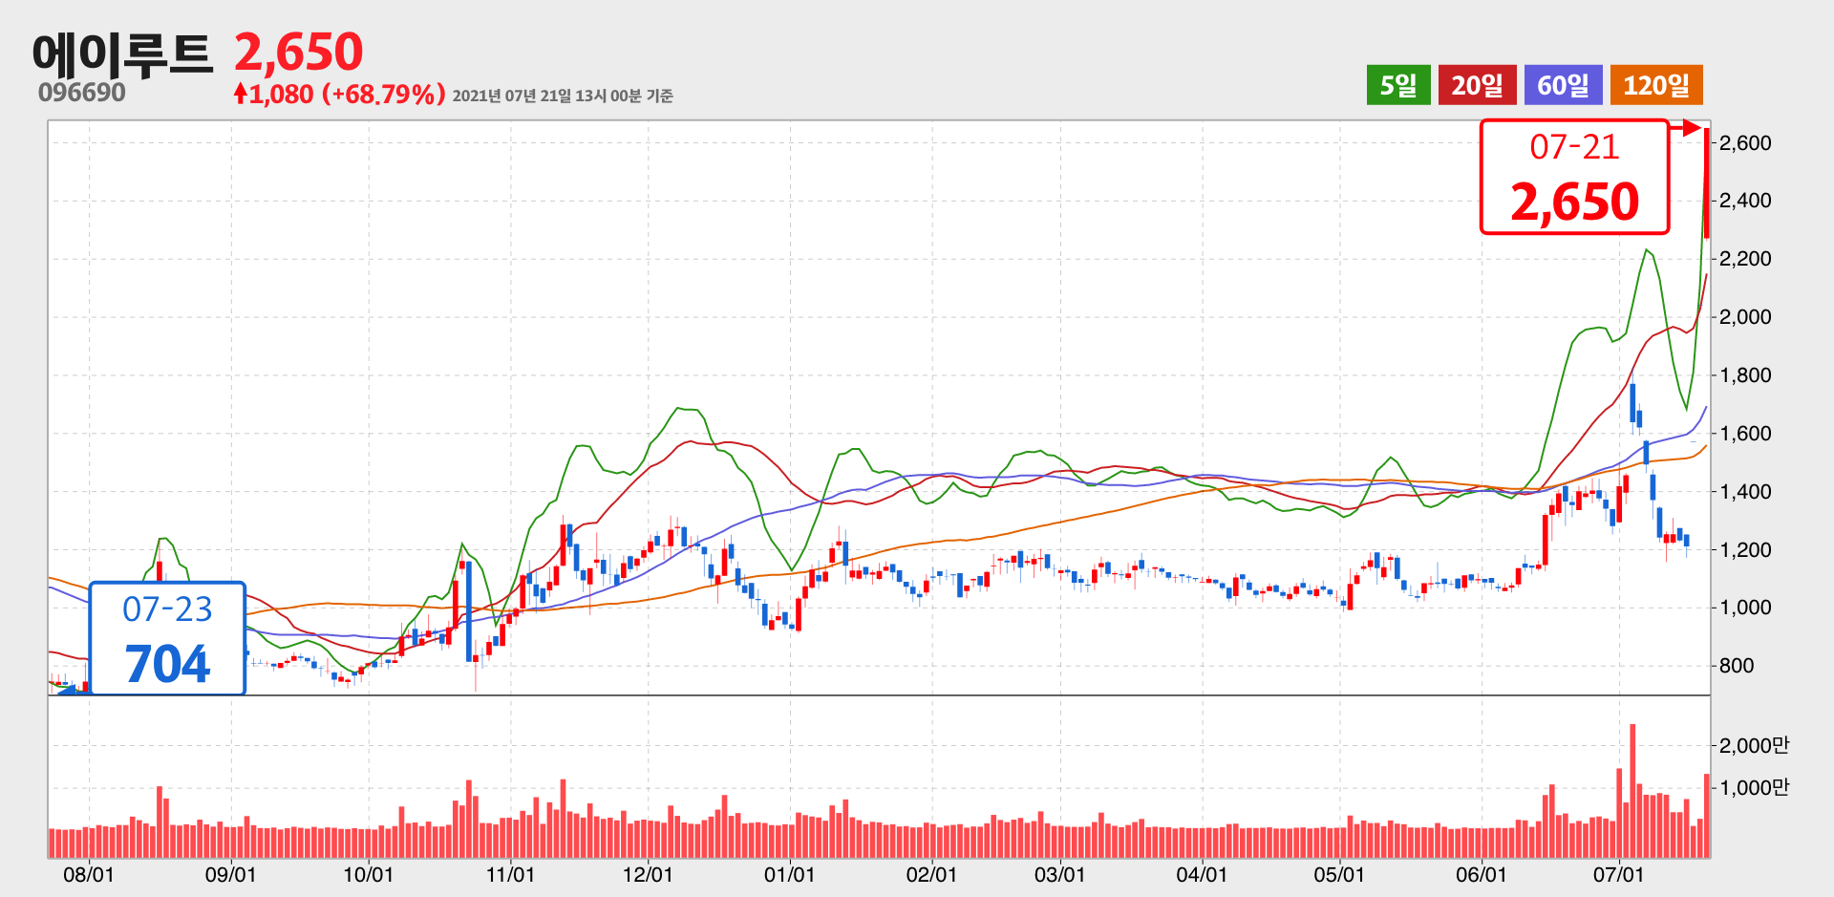Viewport: 1834px width, 897px height.
Task: Click the 1,600 price axis label
Action: (1745, 434)
